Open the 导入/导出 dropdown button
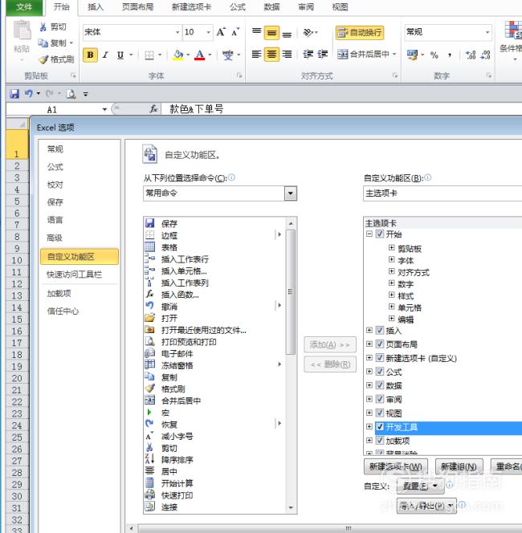The width and height of the screenshot is (522, 533). (x=426, y=507)
